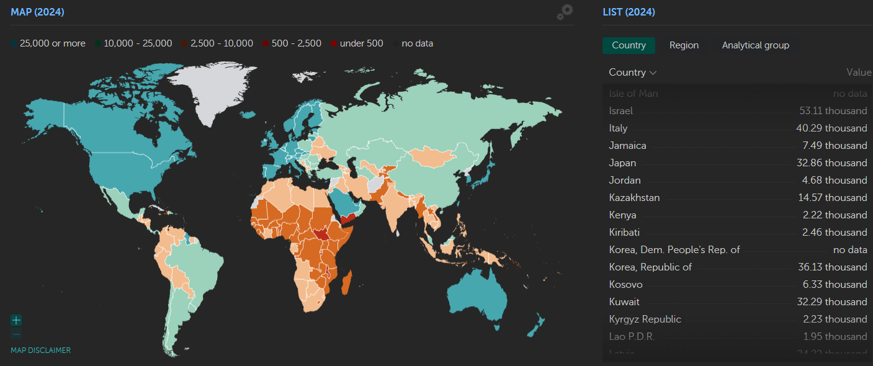Zoom in using the plus button
873x366 pixels.
click(16, 320)
